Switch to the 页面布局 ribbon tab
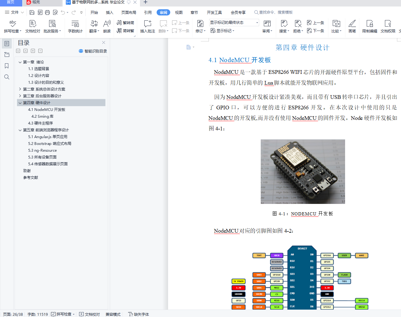Image resolution: width=401 pixels, height=317 pixels. [x=129, y=12]
